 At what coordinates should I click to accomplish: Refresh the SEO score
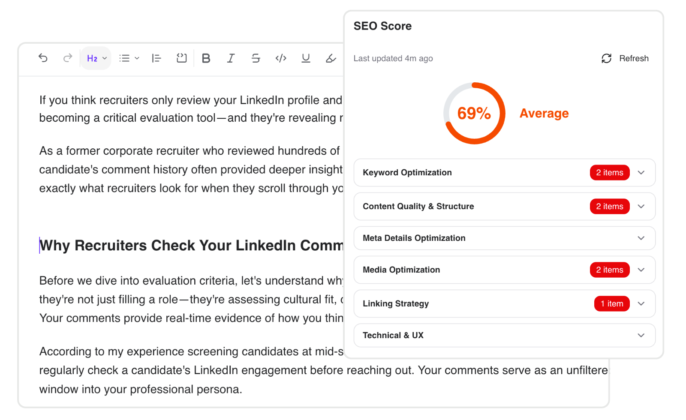point(625,58)
